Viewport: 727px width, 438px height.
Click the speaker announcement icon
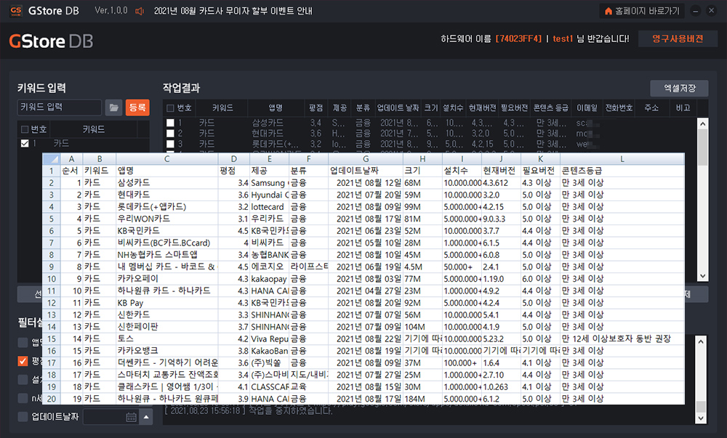(x=140, y=11)
